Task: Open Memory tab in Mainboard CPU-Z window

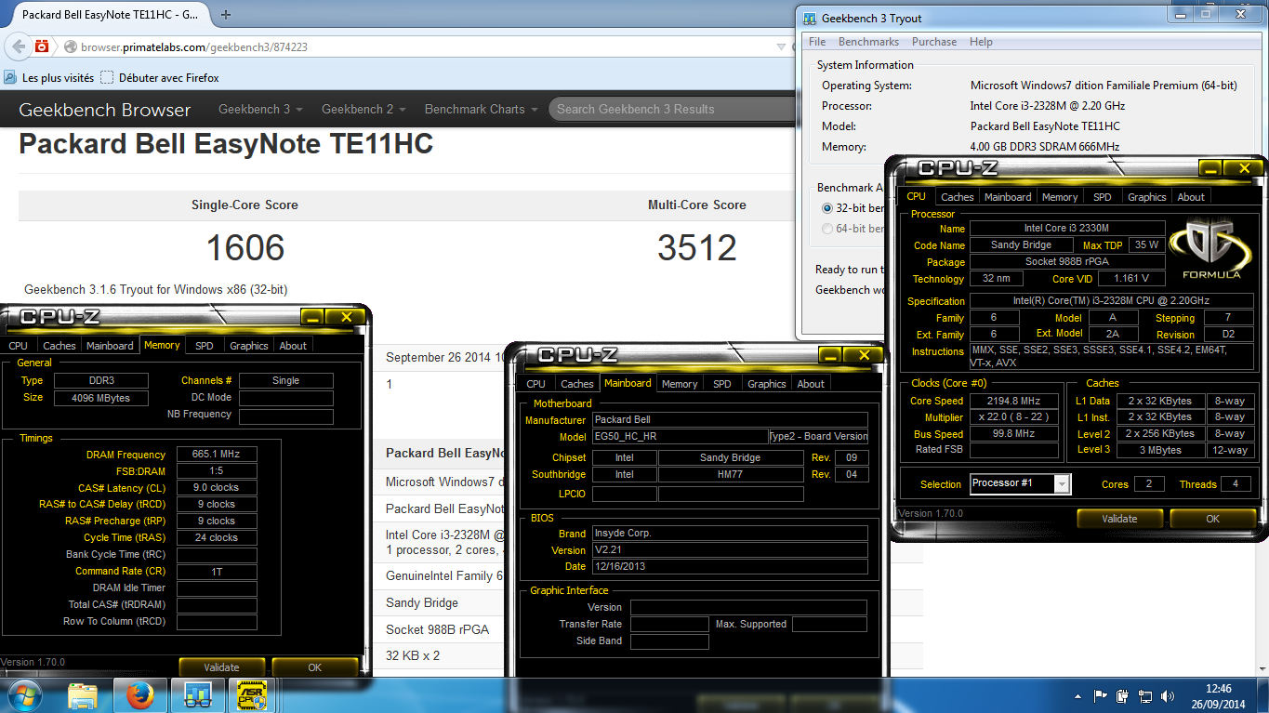Action: click(680, 384)
